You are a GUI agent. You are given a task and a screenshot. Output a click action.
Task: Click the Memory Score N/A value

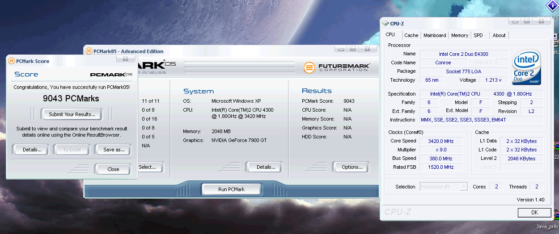(347, 119)
